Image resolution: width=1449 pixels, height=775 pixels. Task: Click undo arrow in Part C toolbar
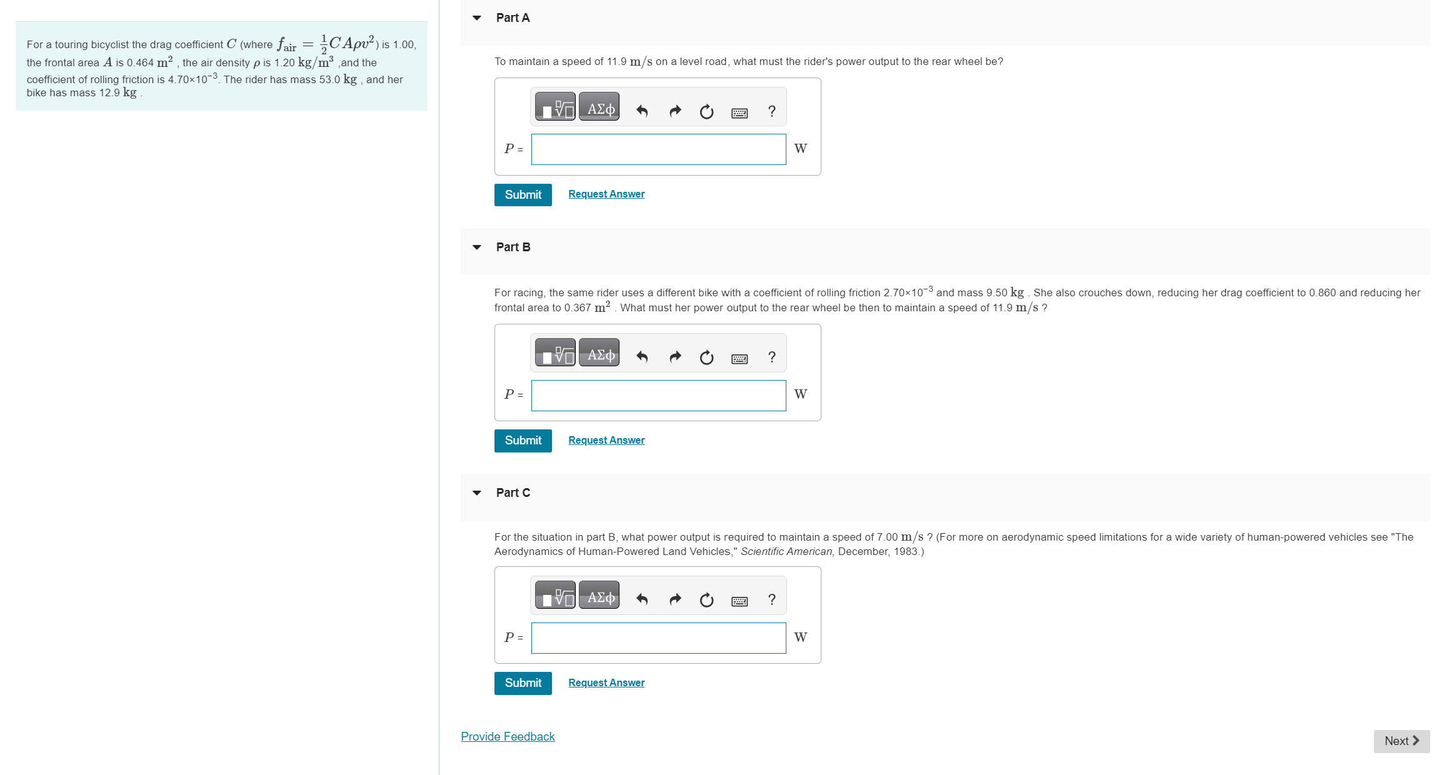642,599
